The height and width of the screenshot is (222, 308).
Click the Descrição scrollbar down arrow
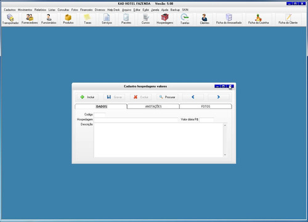click(225, 155)
